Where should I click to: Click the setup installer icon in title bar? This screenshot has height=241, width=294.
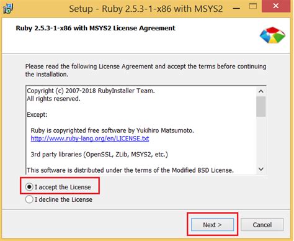(8, 8)
